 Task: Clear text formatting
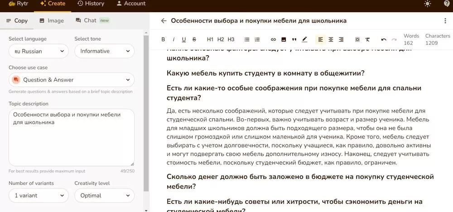[x=367, y=39]
